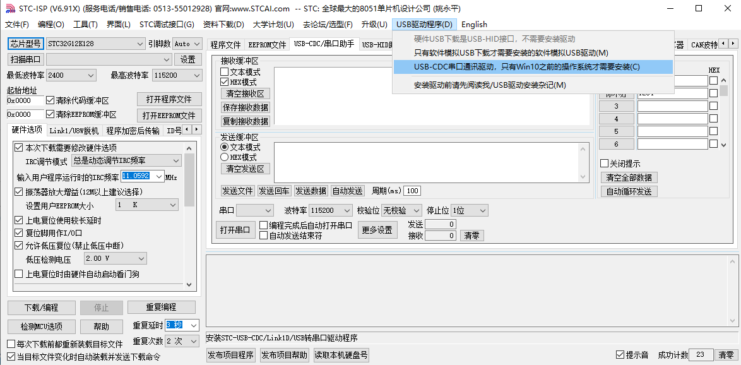Toggle 清除代码缓冲区 checkbox

coord(50,100)
